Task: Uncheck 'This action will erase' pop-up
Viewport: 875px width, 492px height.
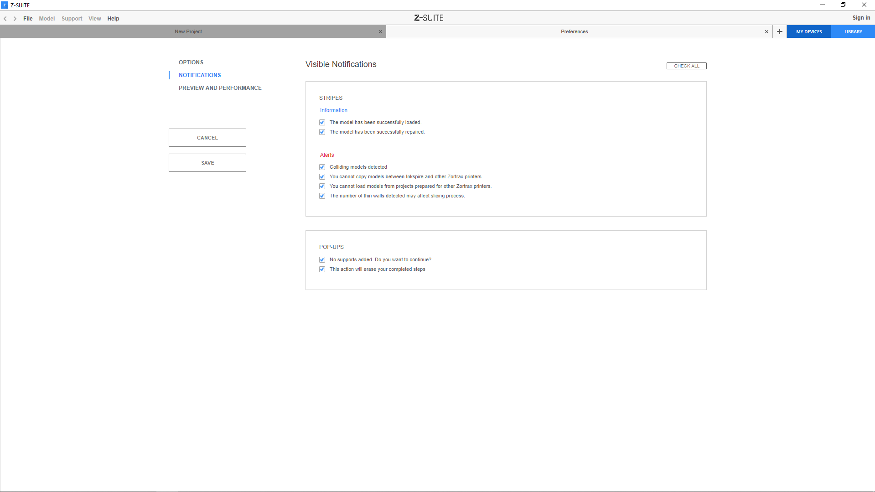Action: pyautogui.click(x=322, y=269)
